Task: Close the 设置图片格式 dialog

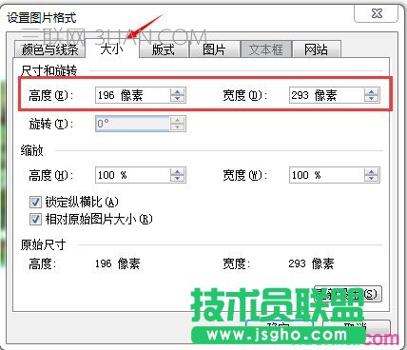Action: (377, 13)
